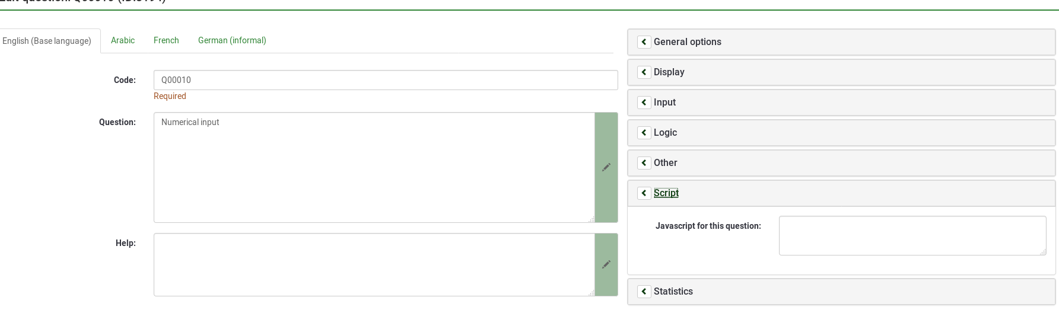The width and height of the screenshot is (1059, 329).
Task: Expand the Statistics panel chevron
Action: coord(644,292)
